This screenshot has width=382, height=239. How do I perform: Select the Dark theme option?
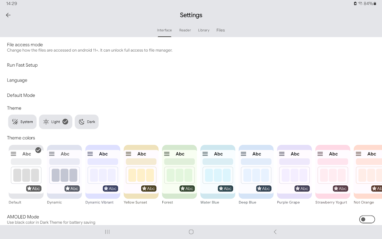click(86, 122)
